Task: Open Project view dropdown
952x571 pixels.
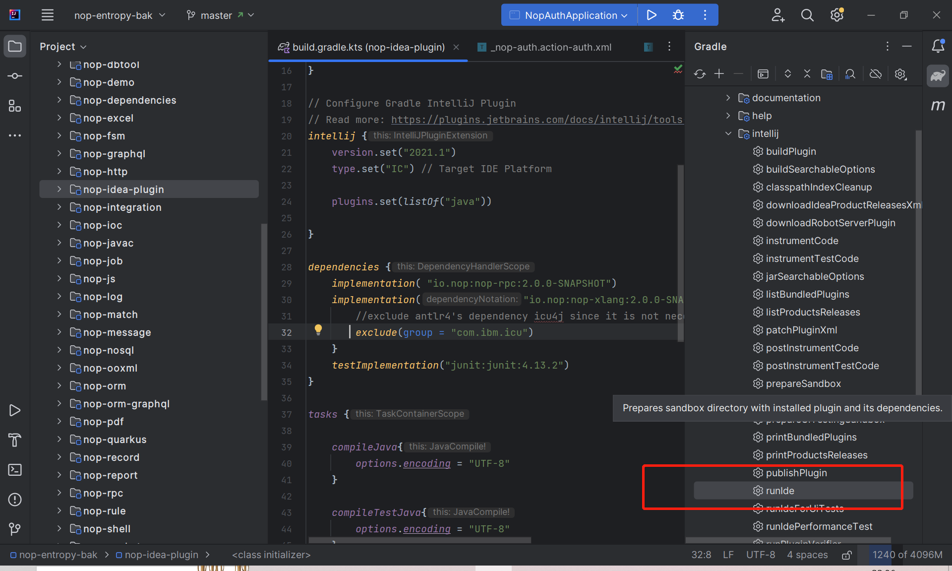Action: pos(63,47)
